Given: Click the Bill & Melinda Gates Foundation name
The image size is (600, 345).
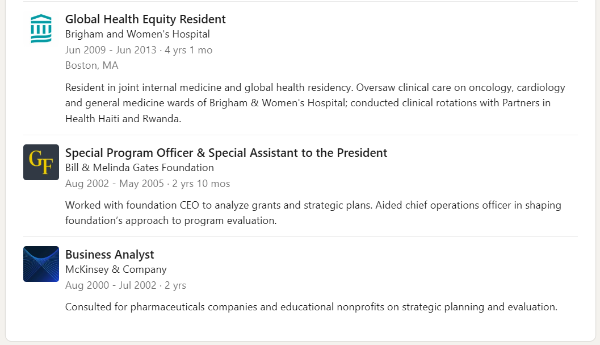Looking at the screenshot, I should [x=139, y=168].
